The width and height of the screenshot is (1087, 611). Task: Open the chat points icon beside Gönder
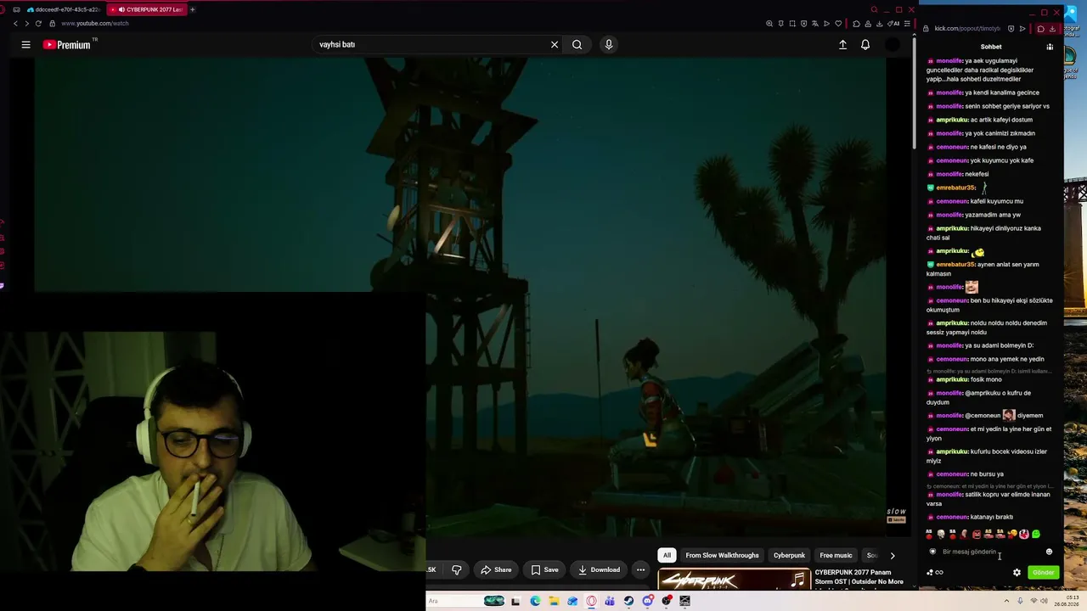(934, 573)
